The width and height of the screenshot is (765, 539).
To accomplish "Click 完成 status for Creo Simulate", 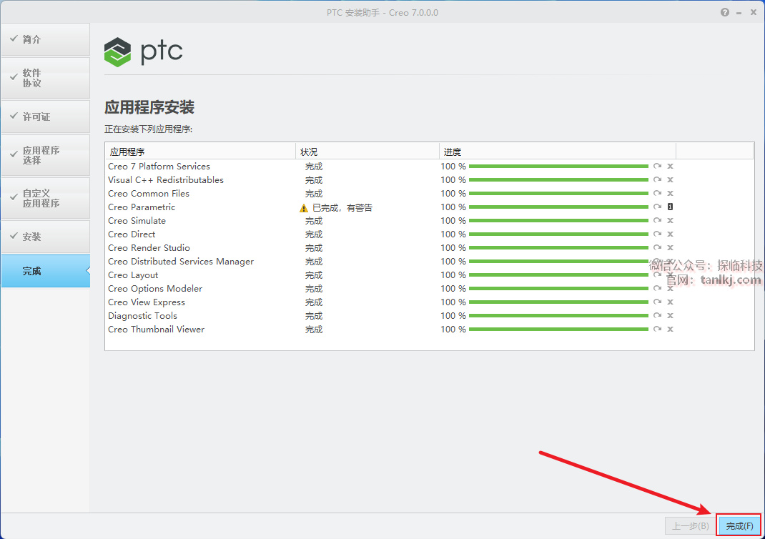I will pos(314,221).
